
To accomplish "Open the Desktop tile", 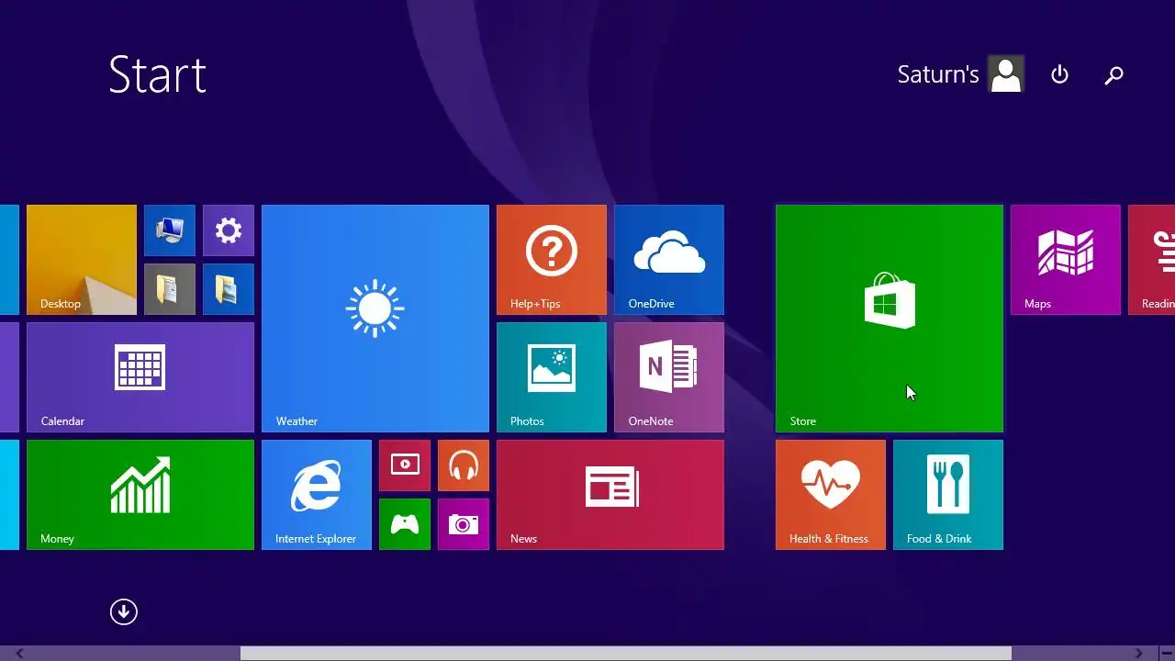I will tap(82, 260).
